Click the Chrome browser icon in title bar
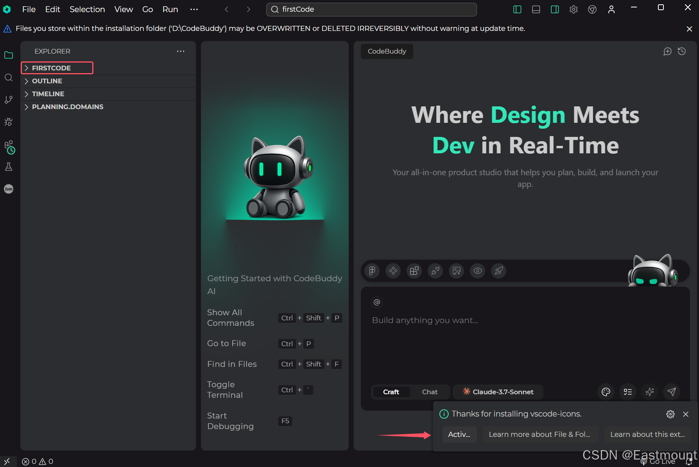 coord(592,9)
